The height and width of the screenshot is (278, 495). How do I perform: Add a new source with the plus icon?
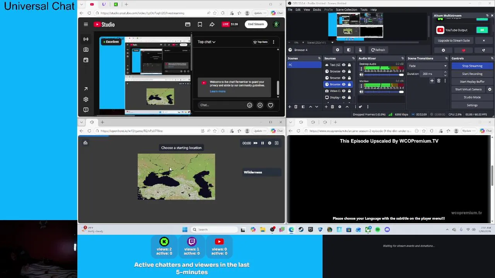326,107
